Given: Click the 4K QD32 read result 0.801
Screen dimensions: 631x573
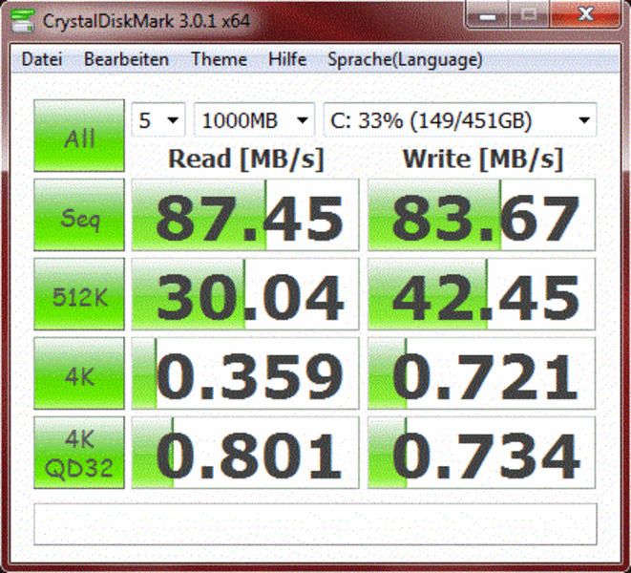Looking at the screenshot, I should (245, 453).
